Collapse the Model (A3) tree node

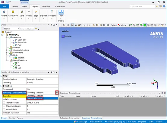tap(2, 35)
